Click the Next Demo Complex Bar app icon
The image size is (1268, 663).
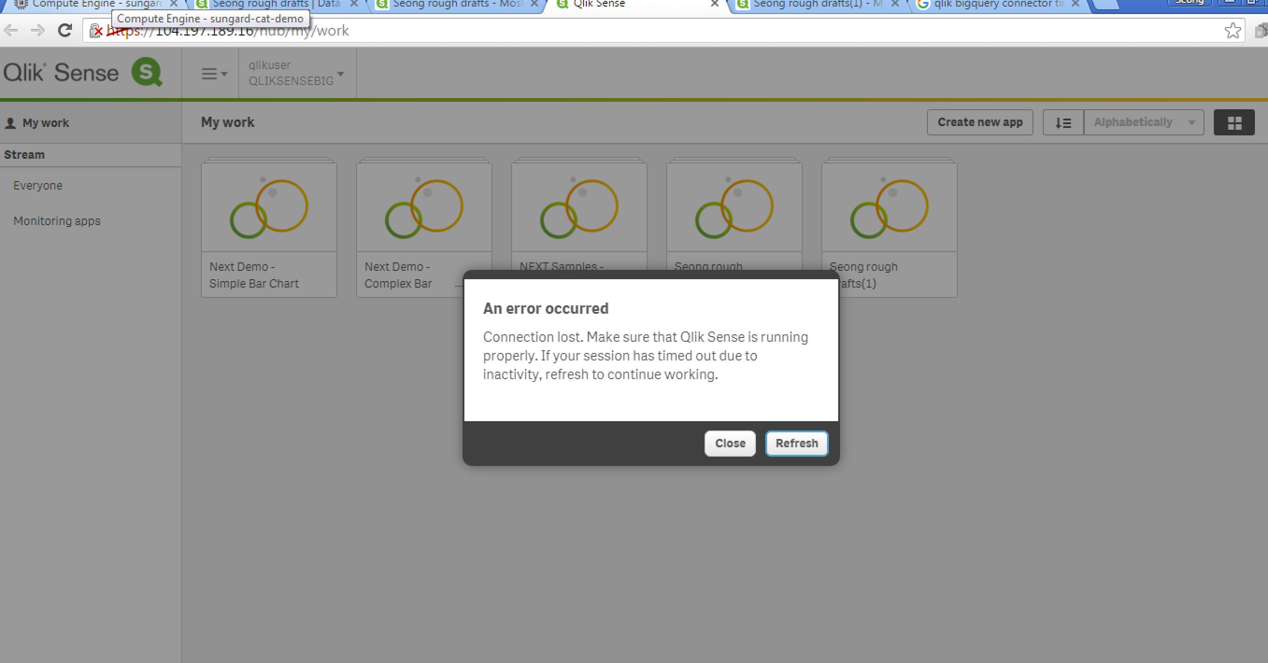coord(423,207)
